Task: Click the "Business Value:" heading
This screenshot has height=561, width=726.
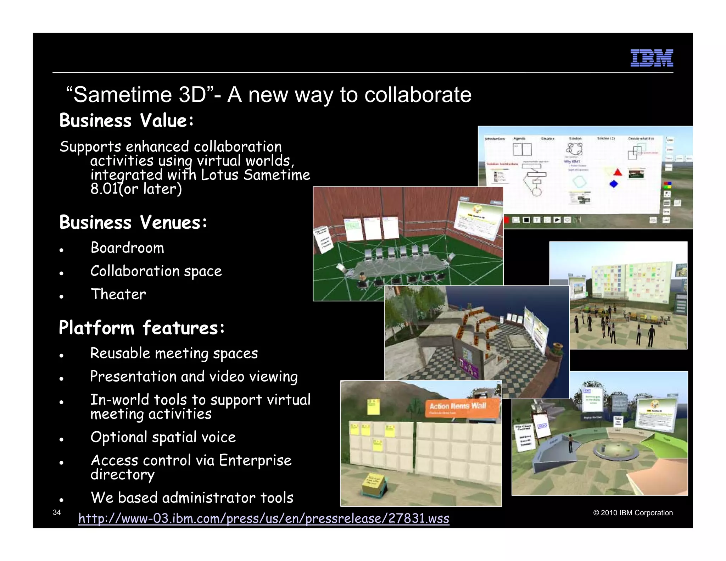Action: [x=127, y=121]
